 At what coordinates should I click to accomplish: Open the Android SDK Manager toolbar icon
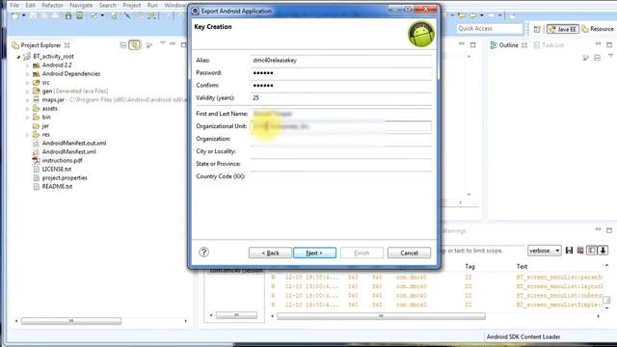point(68,15)
